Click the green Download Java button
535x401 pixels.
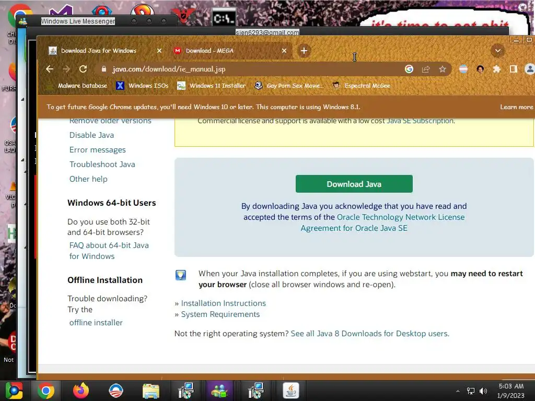point(354,184)
